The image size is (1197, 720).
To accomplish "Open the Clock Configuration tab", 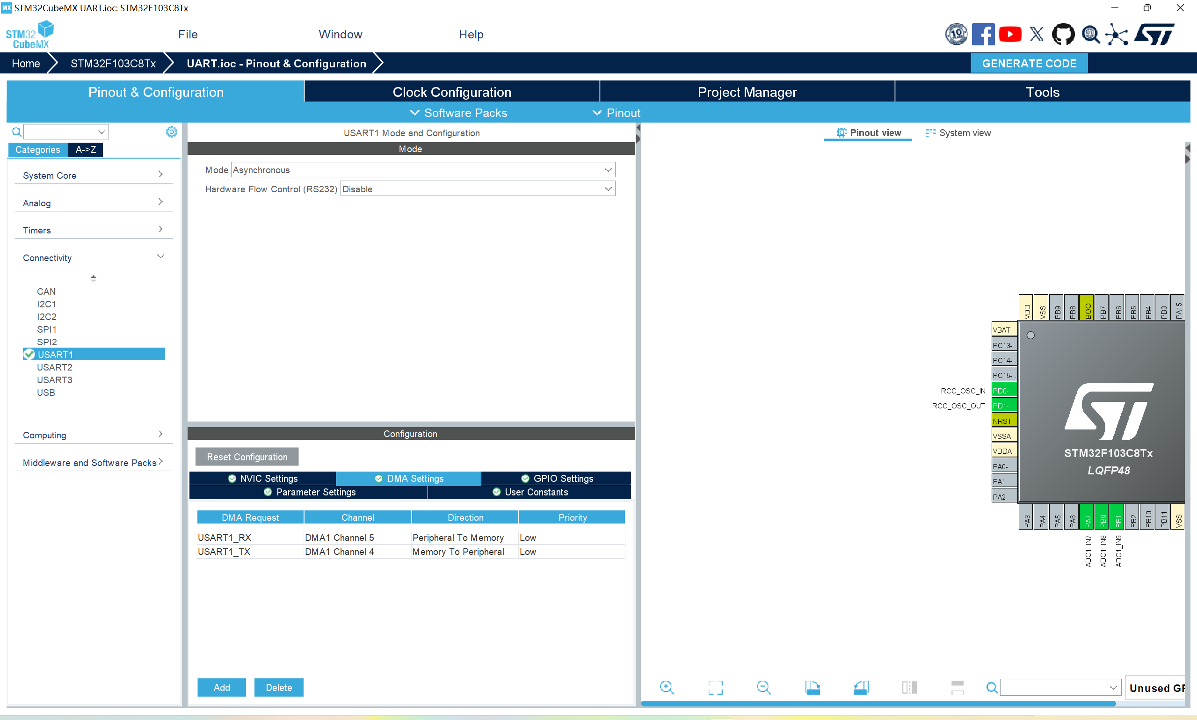I will pos(451,92).
